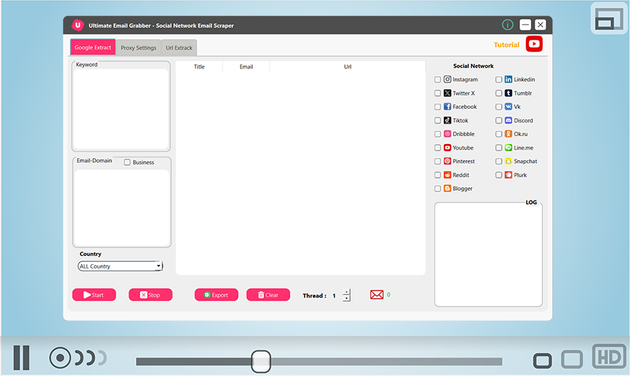Click the HD quality icon
Image resolution: width=630 pixels, height=376 pixels.
608,357
